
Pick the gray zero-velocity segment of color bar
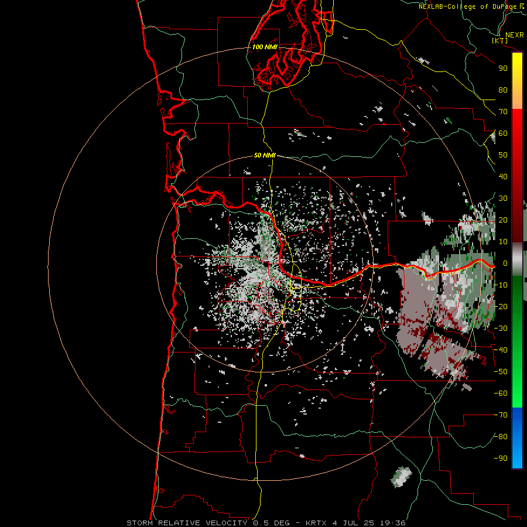tap(517, 259)
